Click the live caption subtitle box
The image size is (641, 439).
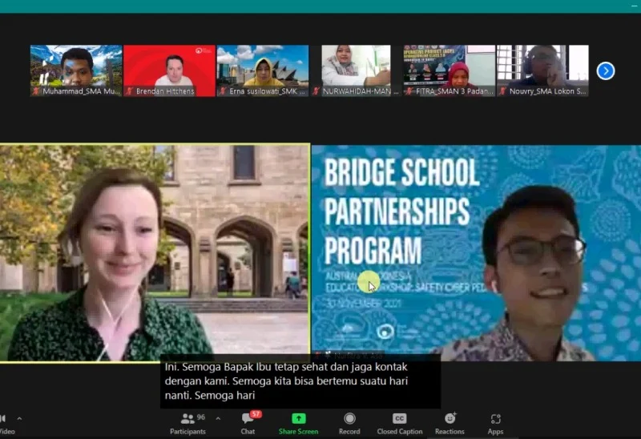[x=300, y=381]
